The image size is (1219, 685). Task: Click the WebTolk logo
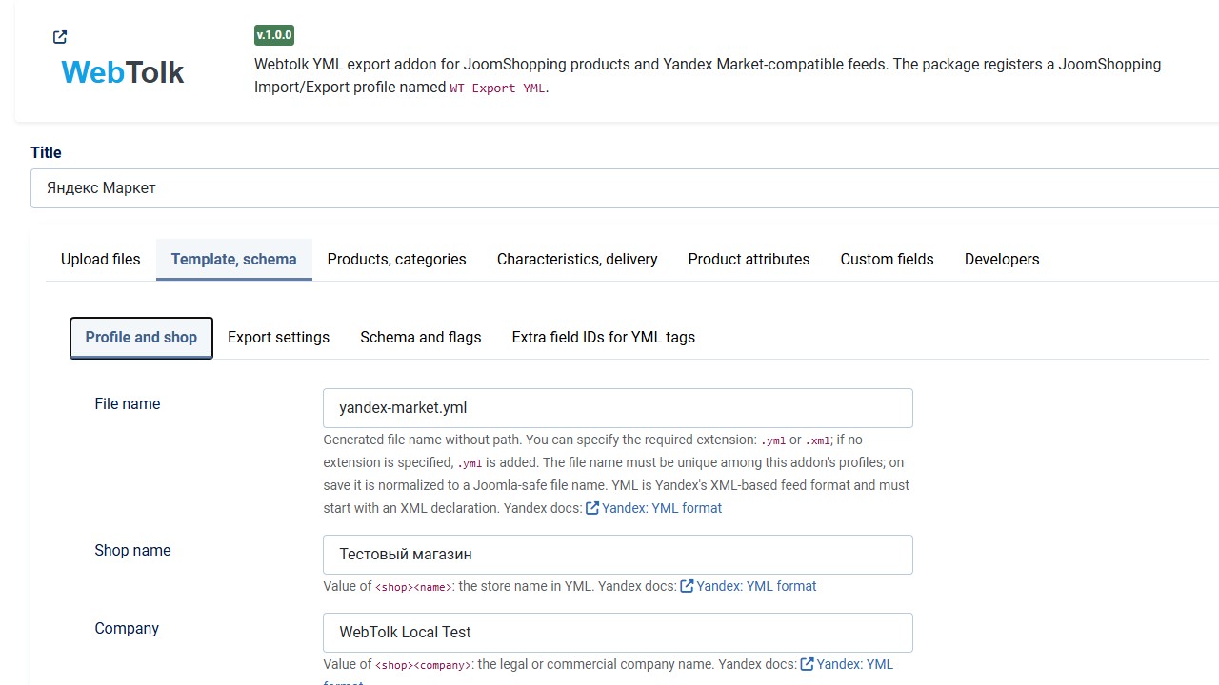point(123,72)
